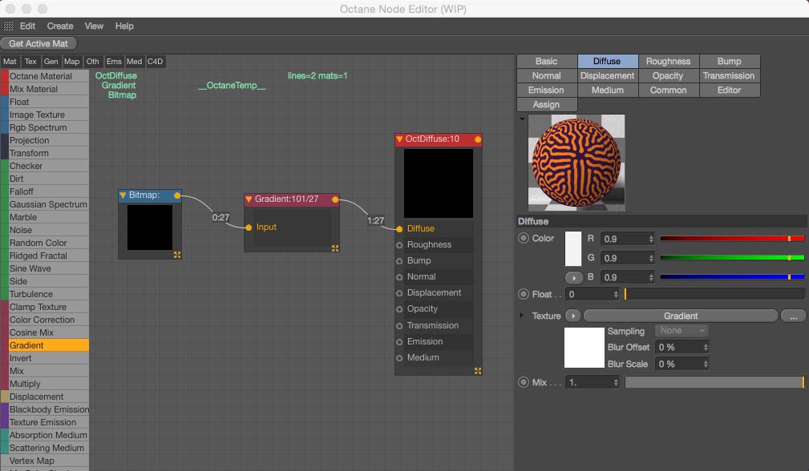809x471 pixels.
Task: Click the arrow button beside Texture label
Action: (572, 316)
